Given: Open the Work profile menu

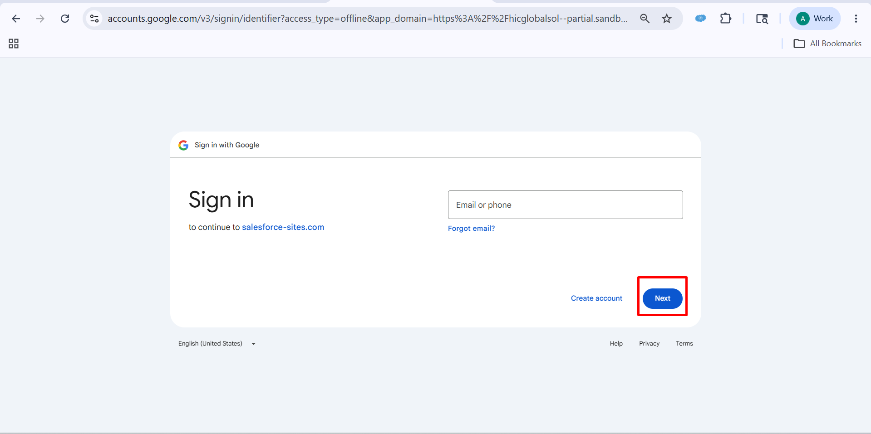Looking at the screenshot, I should point(815,19).
